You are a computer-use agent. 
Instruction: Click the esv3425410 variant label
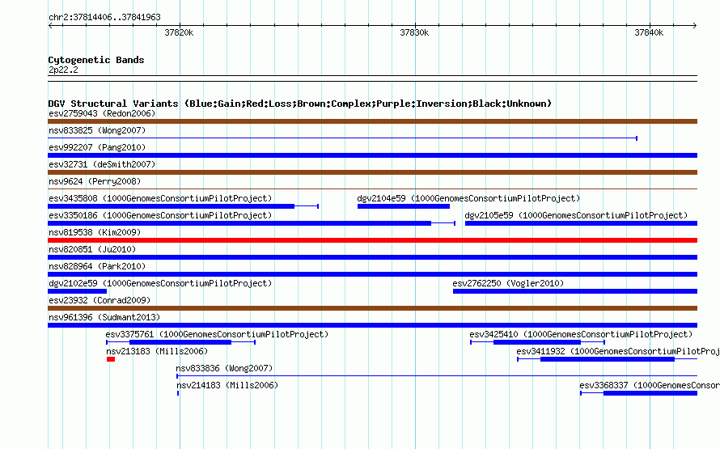[581, 334]
